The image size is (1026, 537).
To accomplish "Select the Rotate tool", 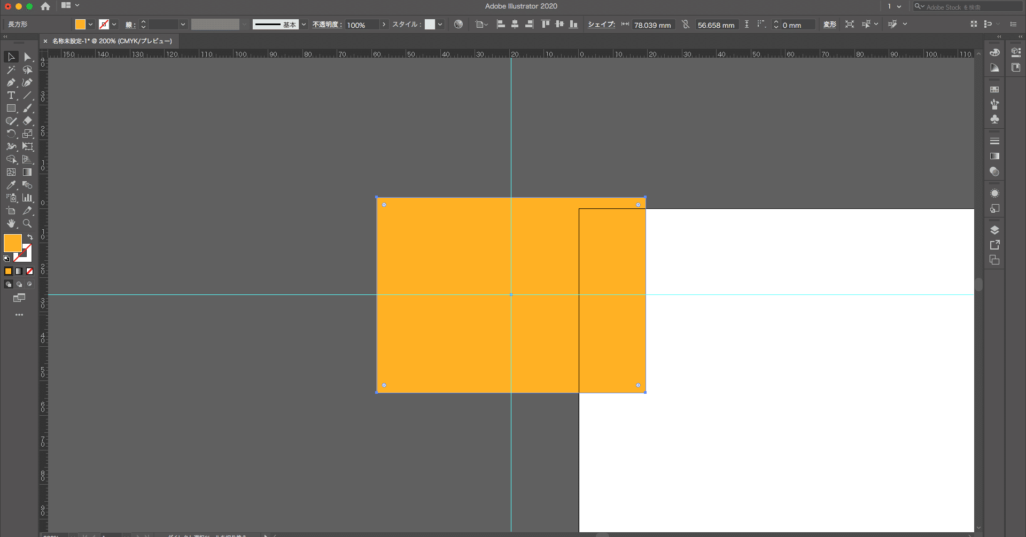I will pos(11,134).
